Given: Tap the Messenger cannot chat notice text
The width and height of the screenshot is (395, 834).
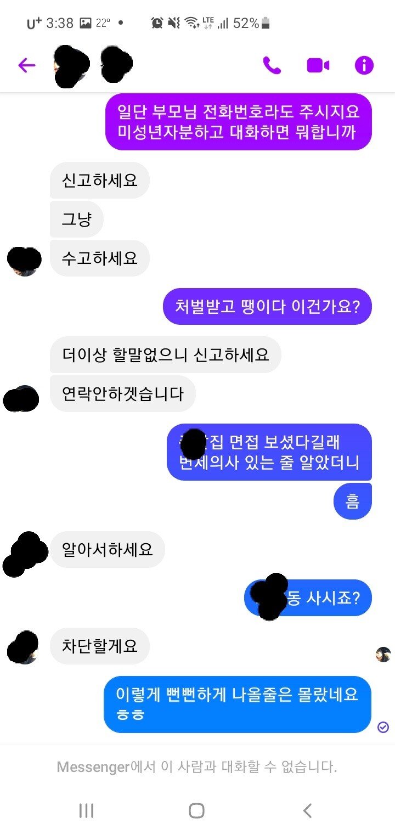Looking at the screenshot, I should (197, 767).
